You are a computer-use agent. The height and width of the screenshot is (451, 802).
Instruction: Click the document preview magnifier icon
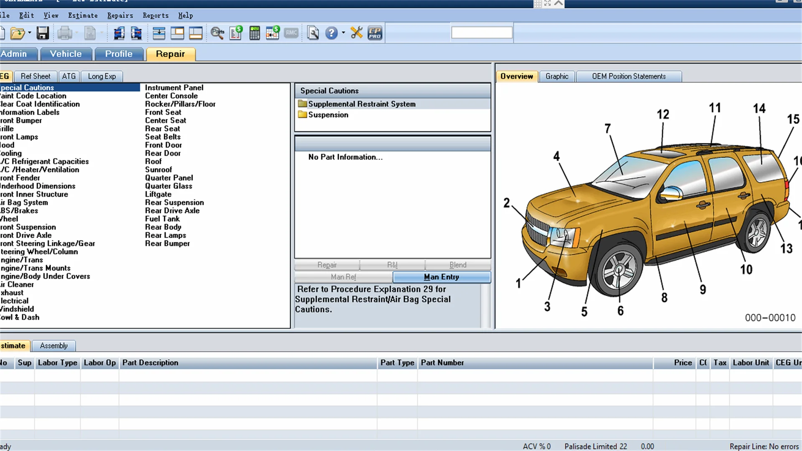[x=313, y=33]
